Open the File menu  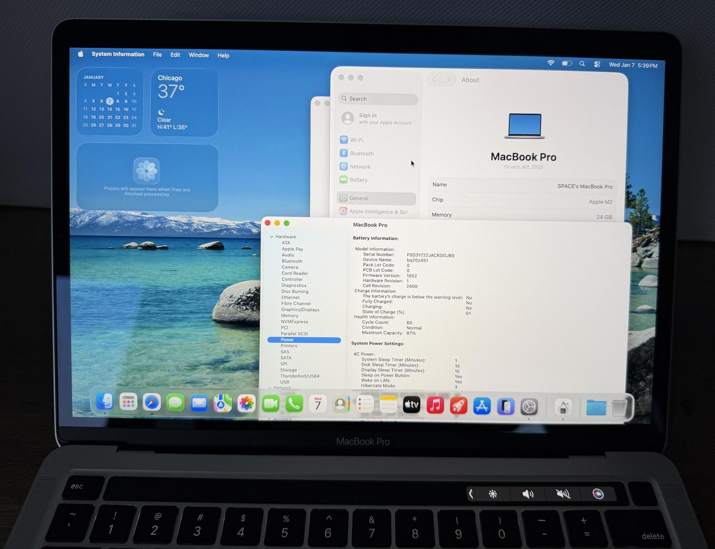point(157,55)
